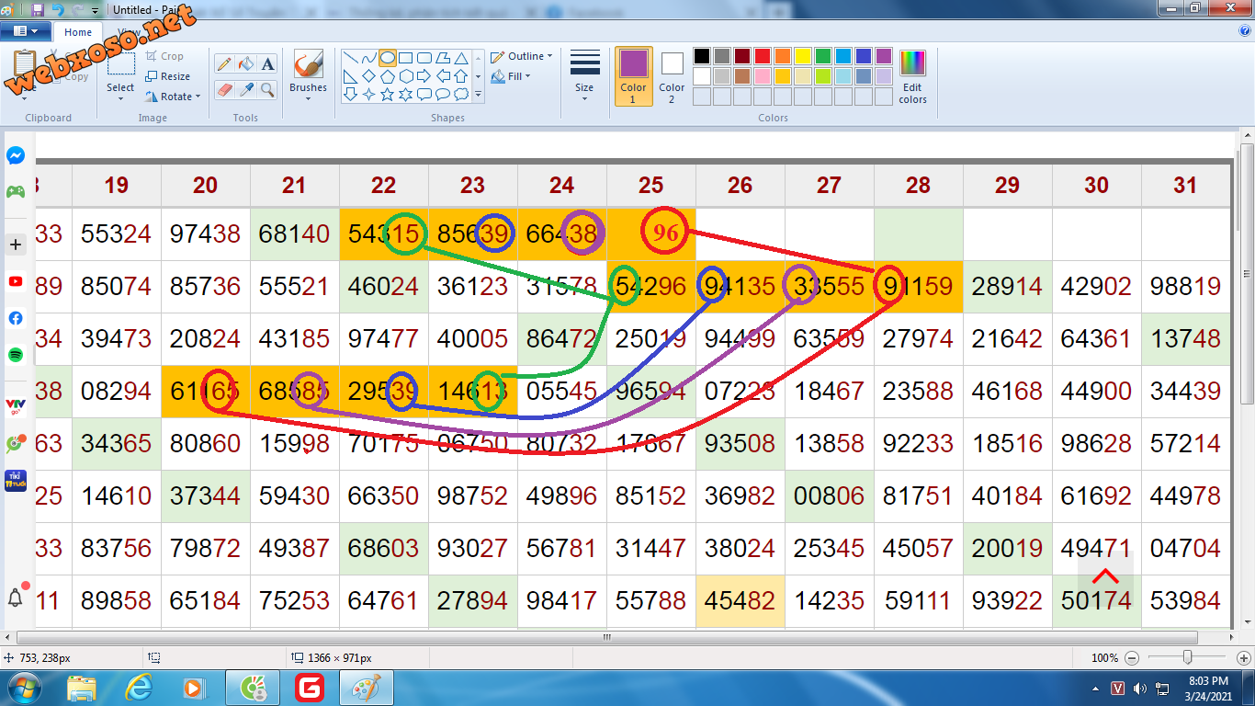Click zoom in plus button
1255x706 pixels.
pos(1242,658)
